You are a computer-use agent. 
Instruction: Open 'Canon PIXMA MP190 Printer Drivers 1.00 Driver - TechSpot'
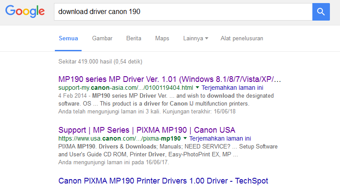163,181
